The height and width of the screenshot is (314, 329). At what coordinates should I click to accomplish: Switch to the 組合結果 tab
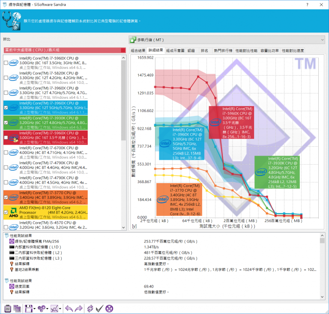pyautogui.click(x=138, y=50)
